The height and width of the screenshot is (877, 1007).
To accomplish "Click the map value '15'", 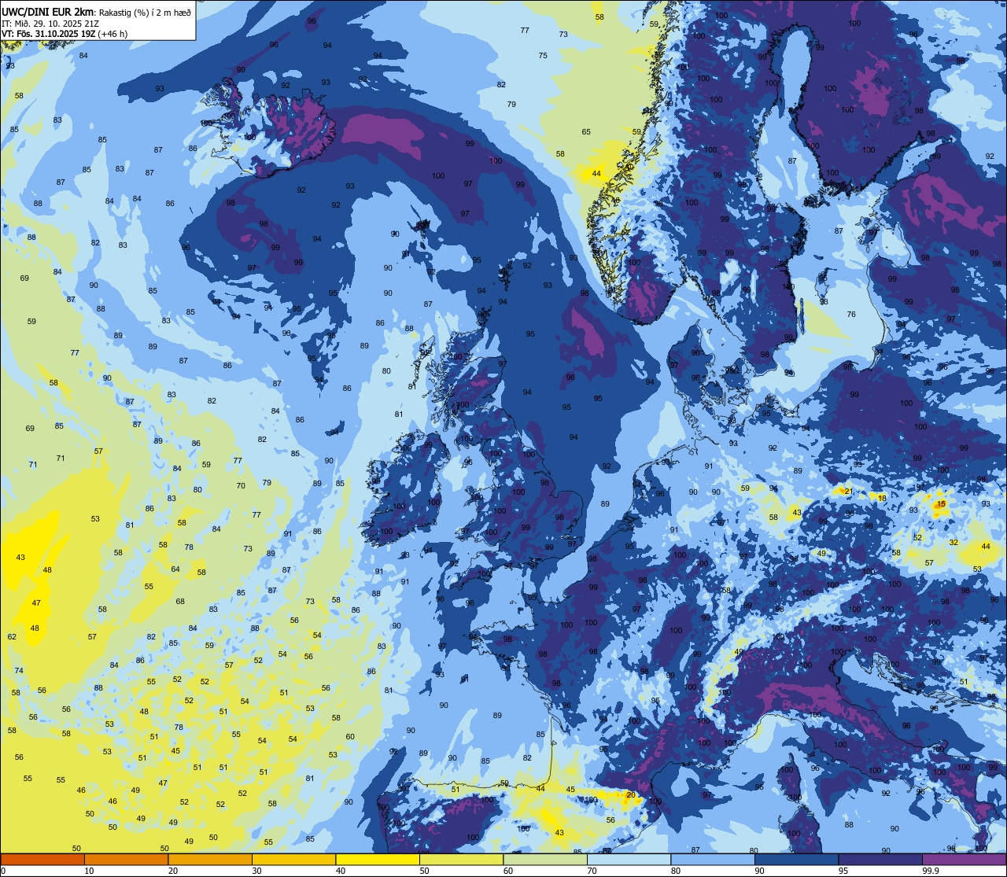I will point(942,503).
